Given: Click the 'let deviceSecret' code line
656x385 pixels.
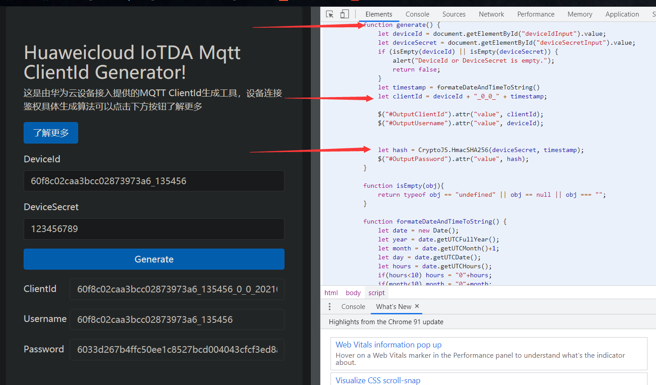Looking at the screenshot, I should coord(506,43).
